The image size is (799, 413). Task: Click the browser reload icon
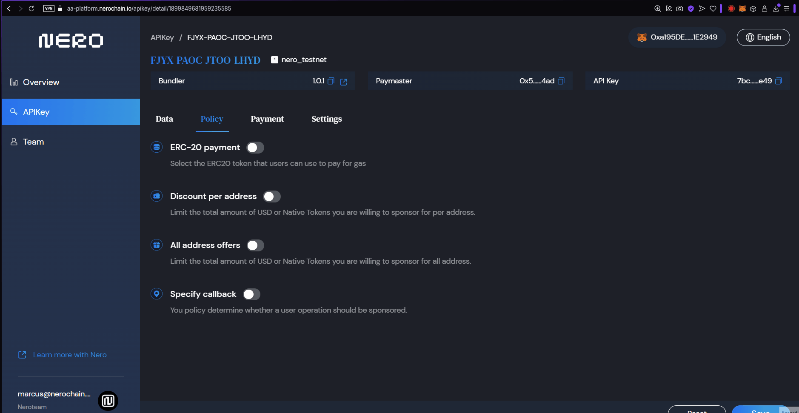pos(31,9)
